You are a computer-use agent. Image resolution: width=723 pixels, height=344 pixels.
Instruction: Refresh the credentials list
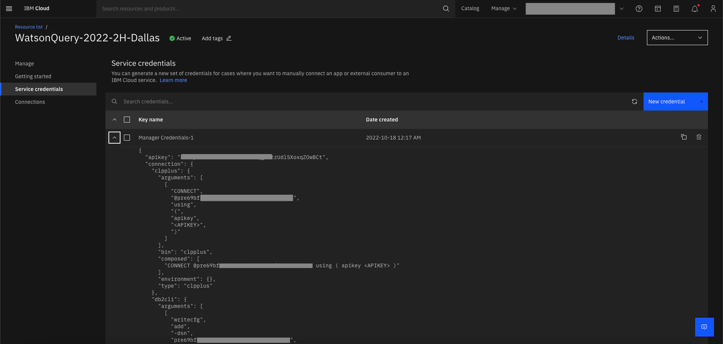[x=635, y=102]
